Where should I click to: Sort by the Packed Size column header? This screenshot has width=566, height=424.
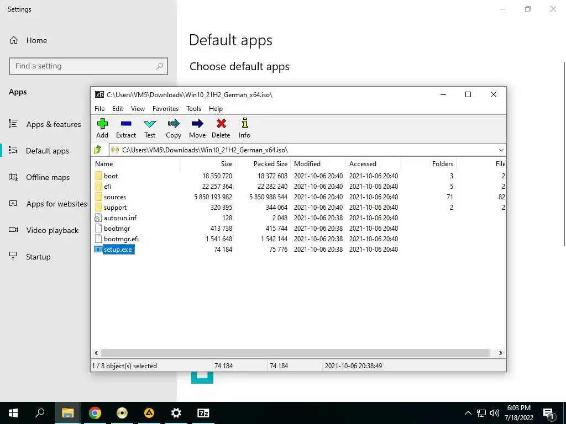click(x=263, y=163)
